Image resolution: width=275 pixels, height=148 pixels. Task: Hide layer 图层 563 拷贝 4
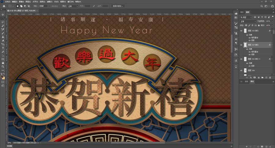pyautogui.click(x=241, y=59)
